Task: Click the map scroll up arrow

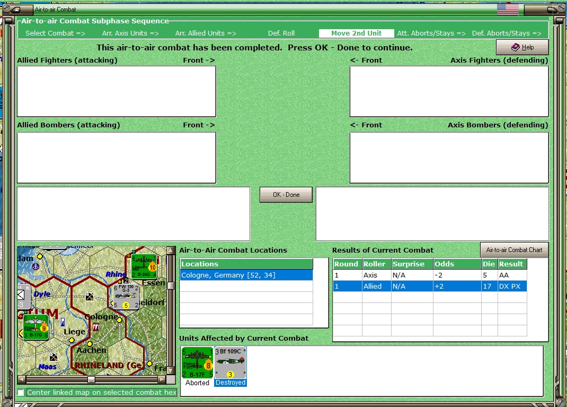Action: point(171,250)
